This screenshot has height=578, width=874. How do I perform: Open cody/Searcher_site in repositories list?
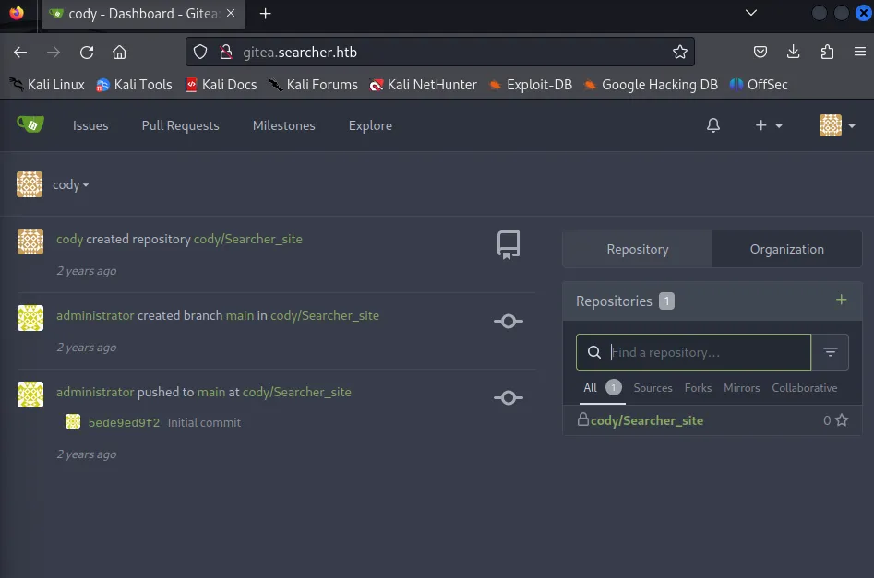pos(647,420)
